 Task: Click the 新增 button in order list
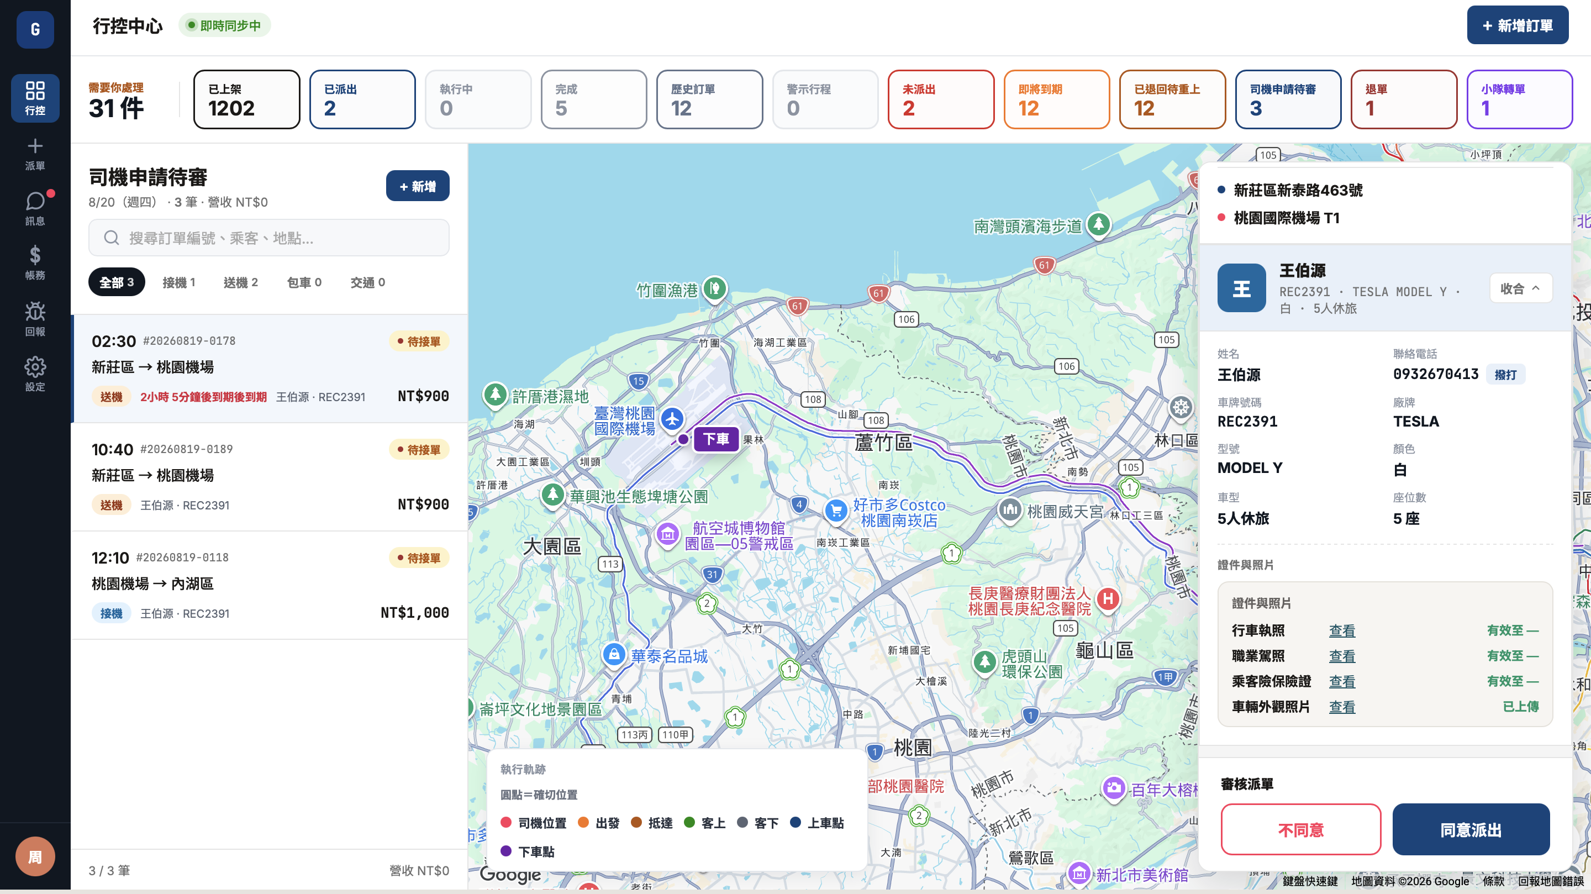pyautogui.click(x=418, y=186)
